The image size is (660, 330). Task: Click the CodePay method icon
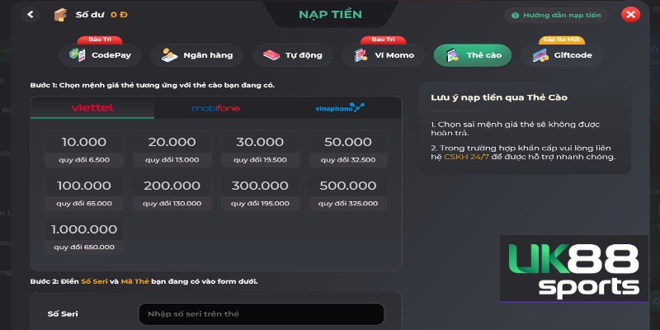pyautogui.click(x=80, y=55)
